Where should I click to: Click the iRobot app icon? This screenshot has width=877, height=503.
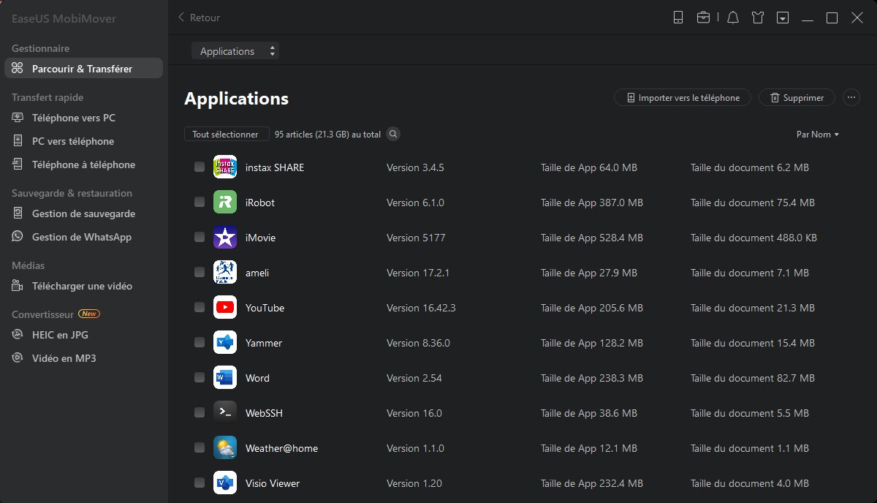click(x=225, y=203)
